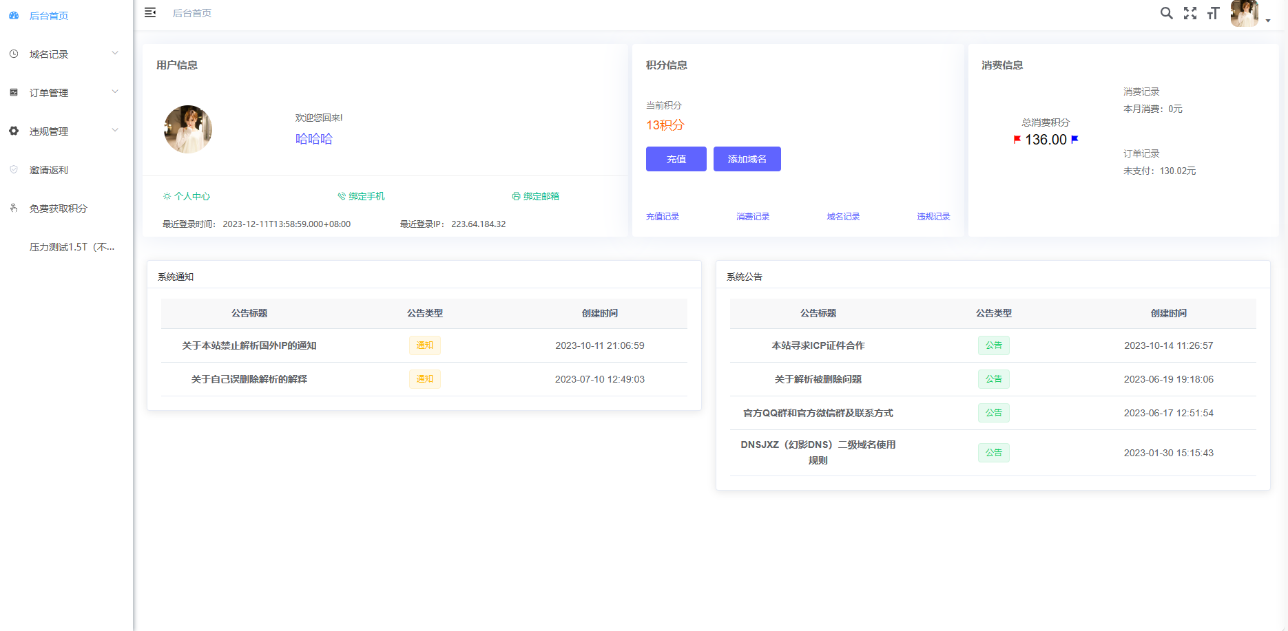This screenshot has width=1288, height=631.
Task: Click the 添加域名 button
Action: tap(747, 159)
